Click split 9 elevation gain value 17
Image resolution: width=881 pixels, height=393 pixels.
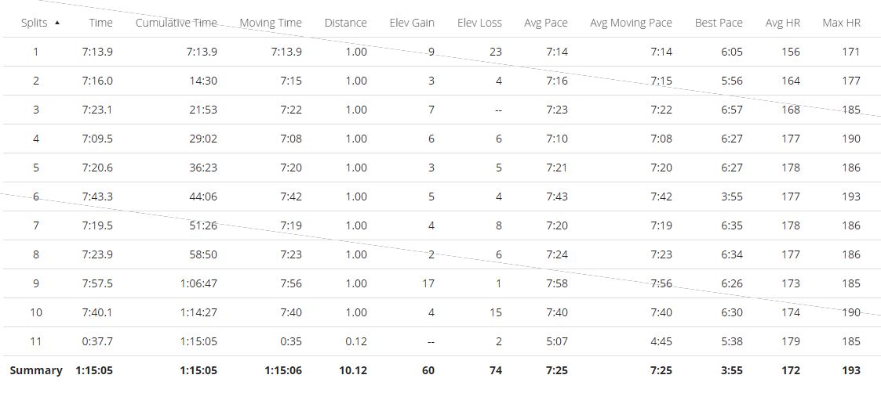point(428,283)
